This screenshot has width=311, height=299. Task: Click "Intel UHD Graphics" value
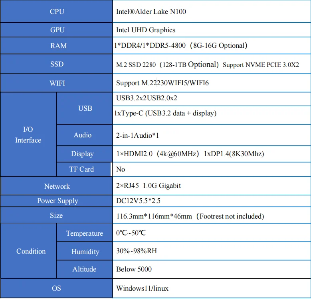146,30
